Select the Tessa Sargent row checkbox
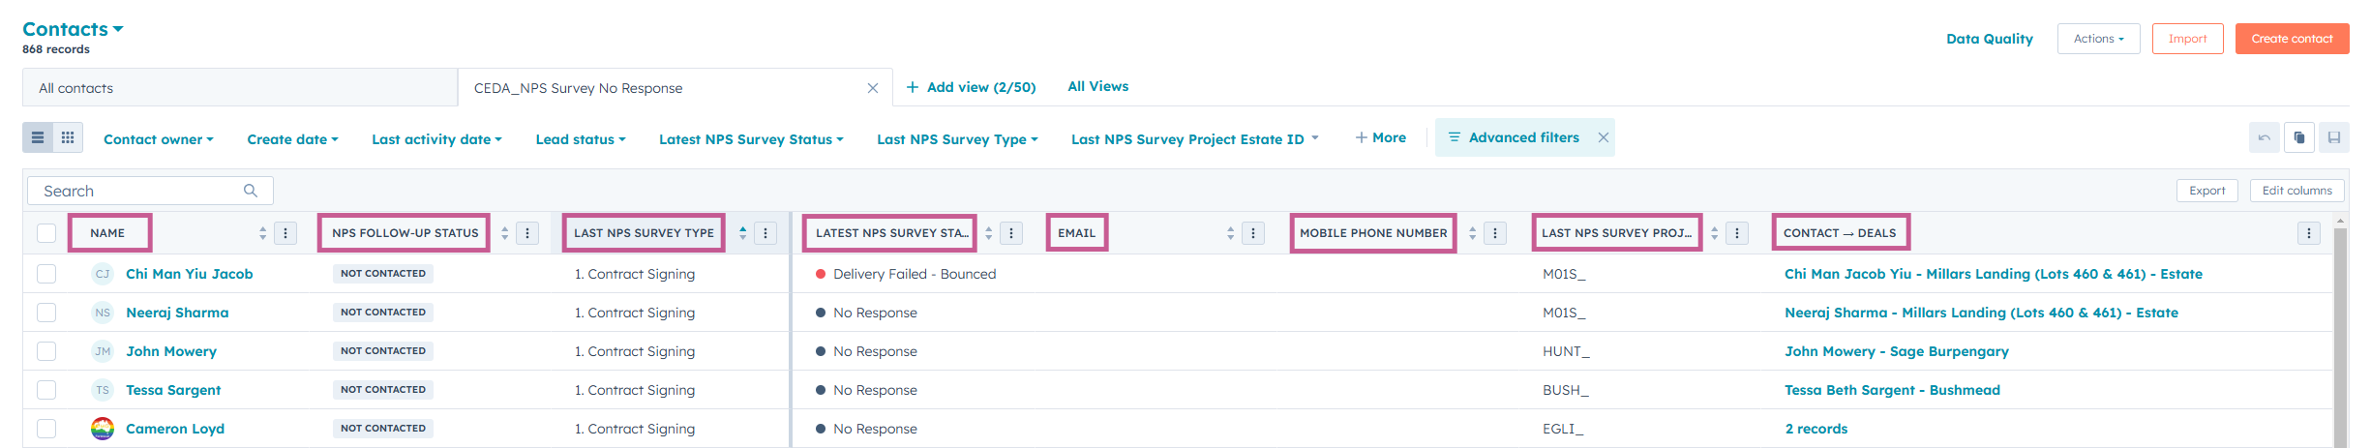 pyautogui.click(x=46, y=390)
